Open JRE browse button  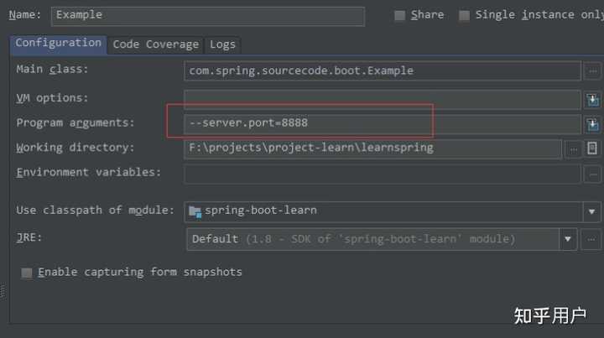(593, 239)
